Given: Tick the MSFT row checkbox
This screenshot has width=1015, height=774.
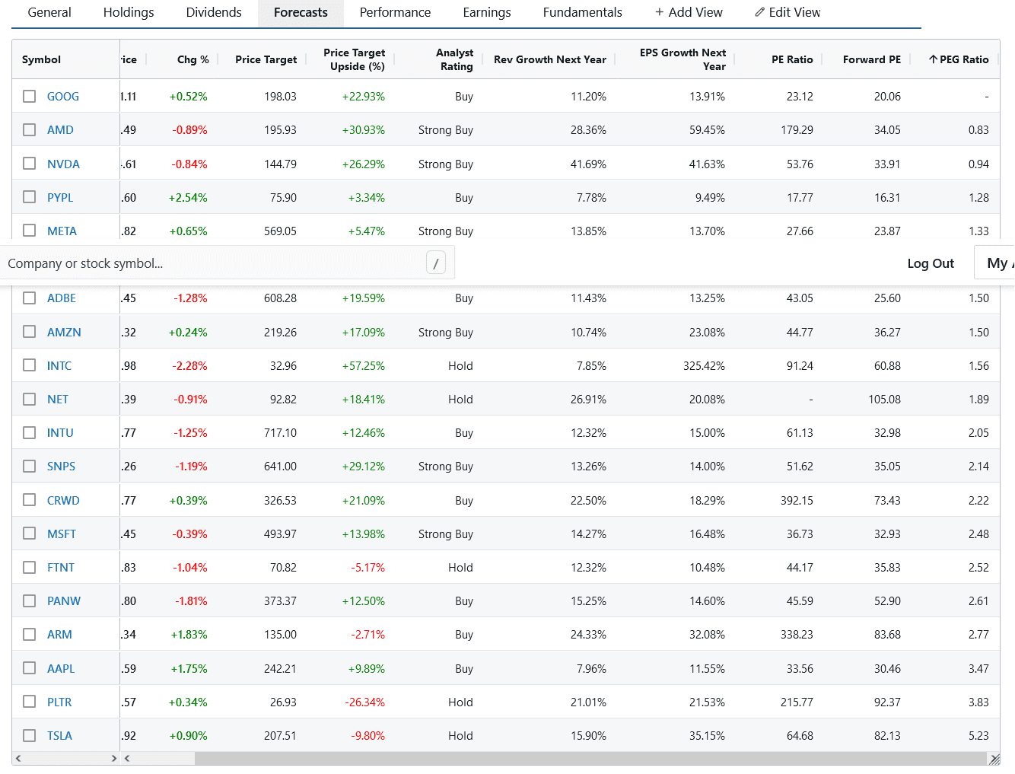Looking at the screenshot, I should pyautogui.click(x=30, y=534).
